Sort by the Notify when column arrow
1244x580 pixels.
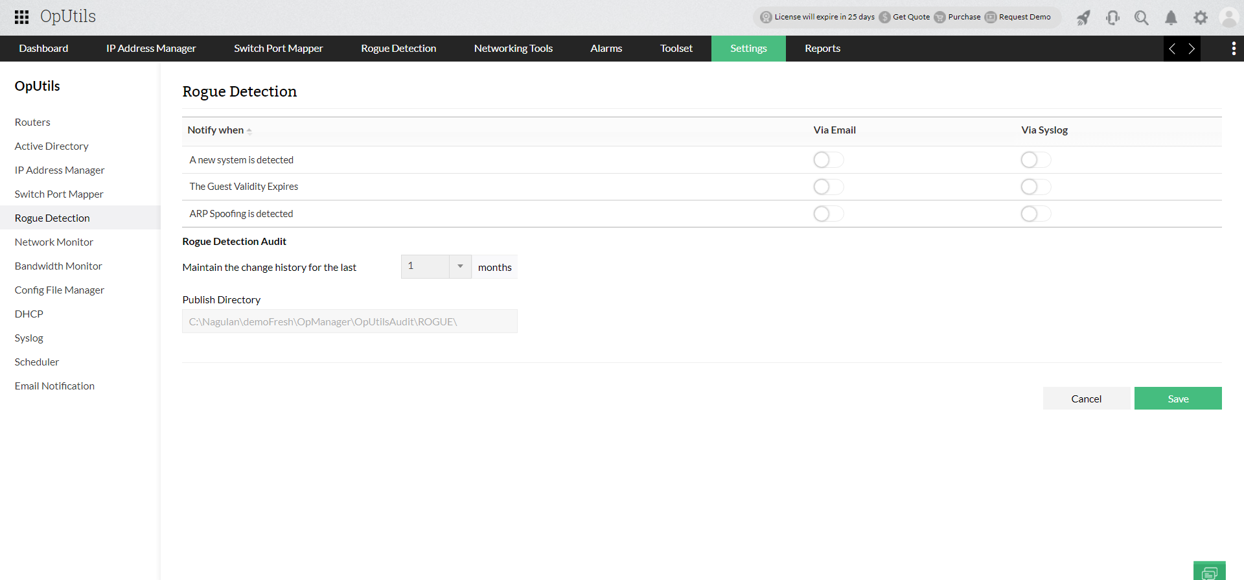[249, 131]
